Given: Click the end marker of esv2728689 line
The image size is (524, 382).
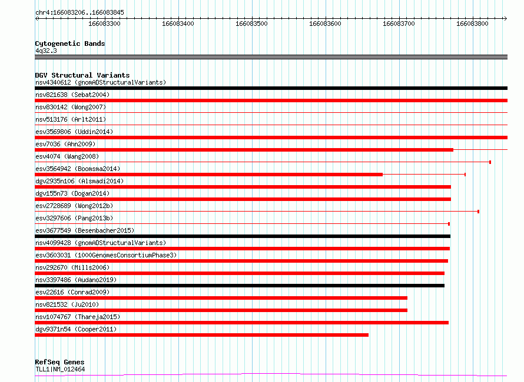Looking at the screenshot, I should (479, 212).
